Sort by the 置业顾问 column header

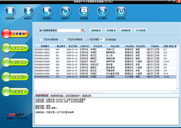61,46
